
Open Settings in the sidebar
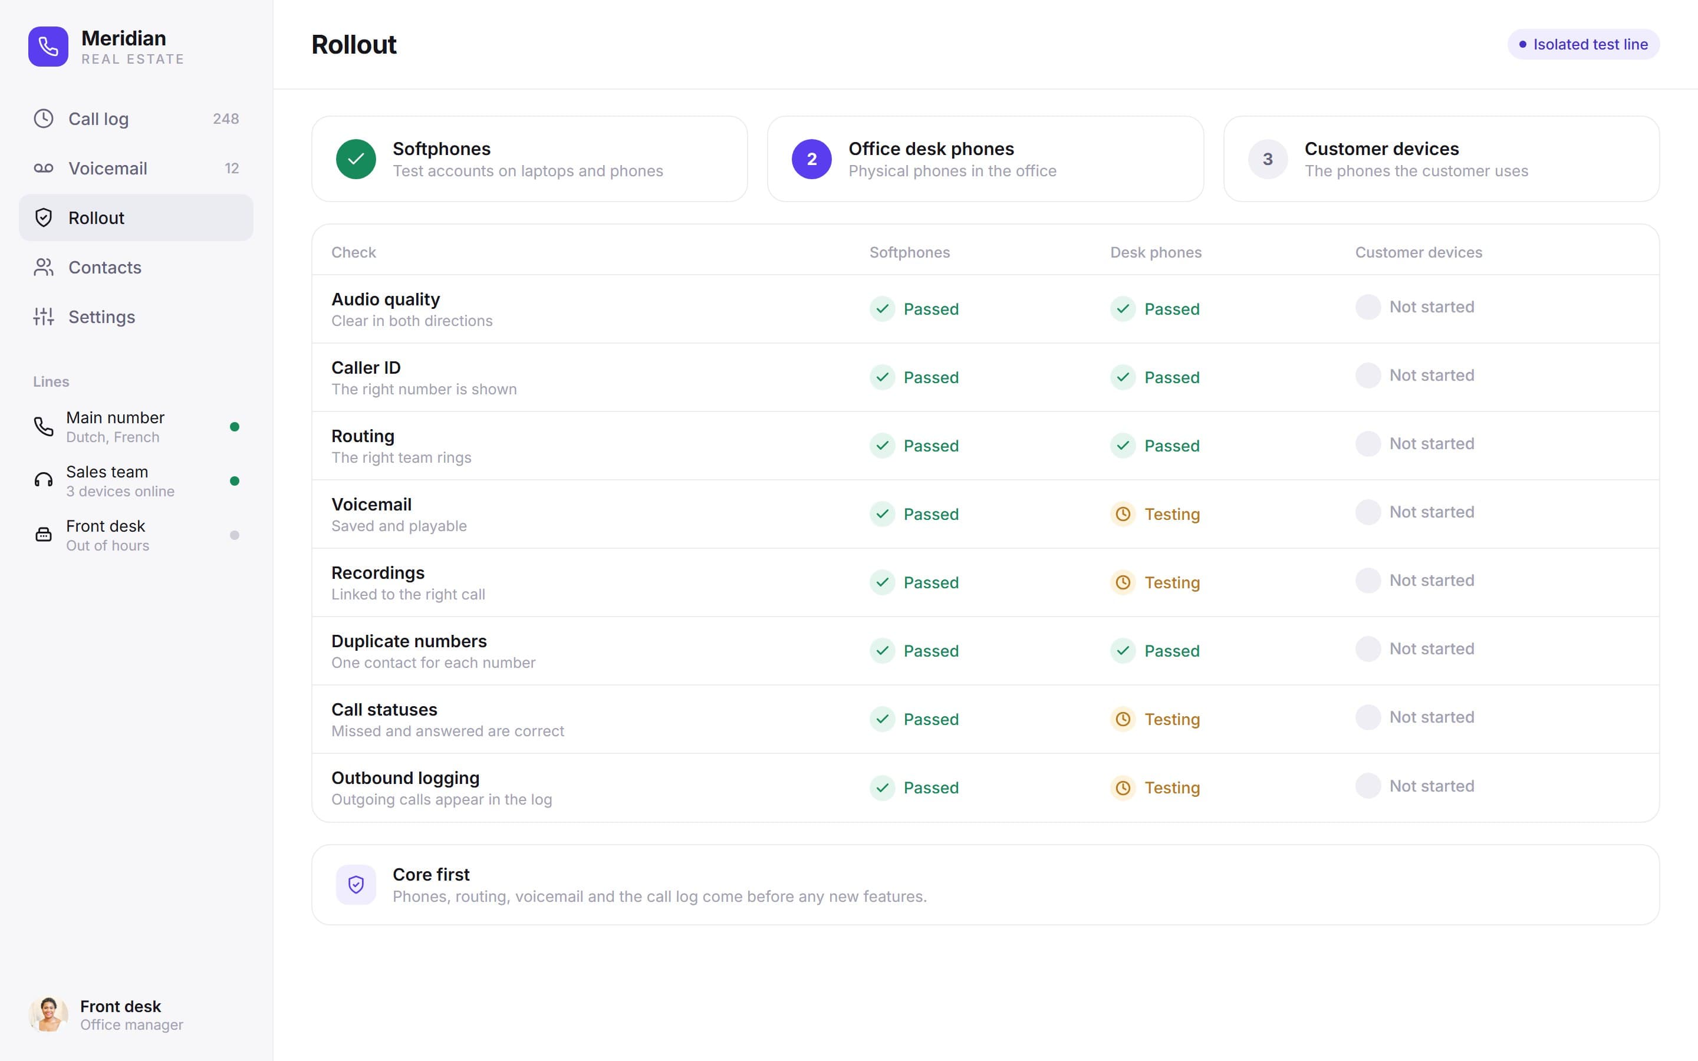[x=136, y=317]
